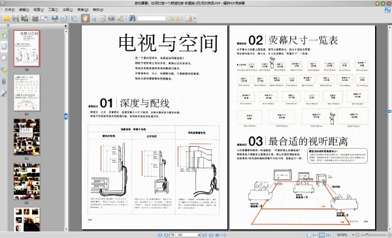The image size is (392, 238).
Task: Go to the first page button
Action: 160,235
